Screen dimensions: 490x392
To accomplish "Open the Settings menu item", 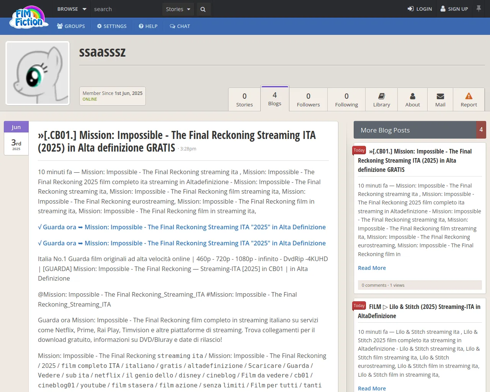I will click(x=112, y=26).
